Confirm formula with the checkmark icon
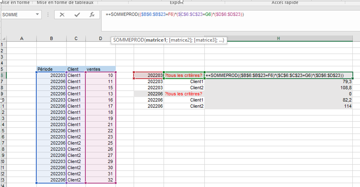This screenshot has width=360, height=187. pyautogui.click(x=77, y=15)
